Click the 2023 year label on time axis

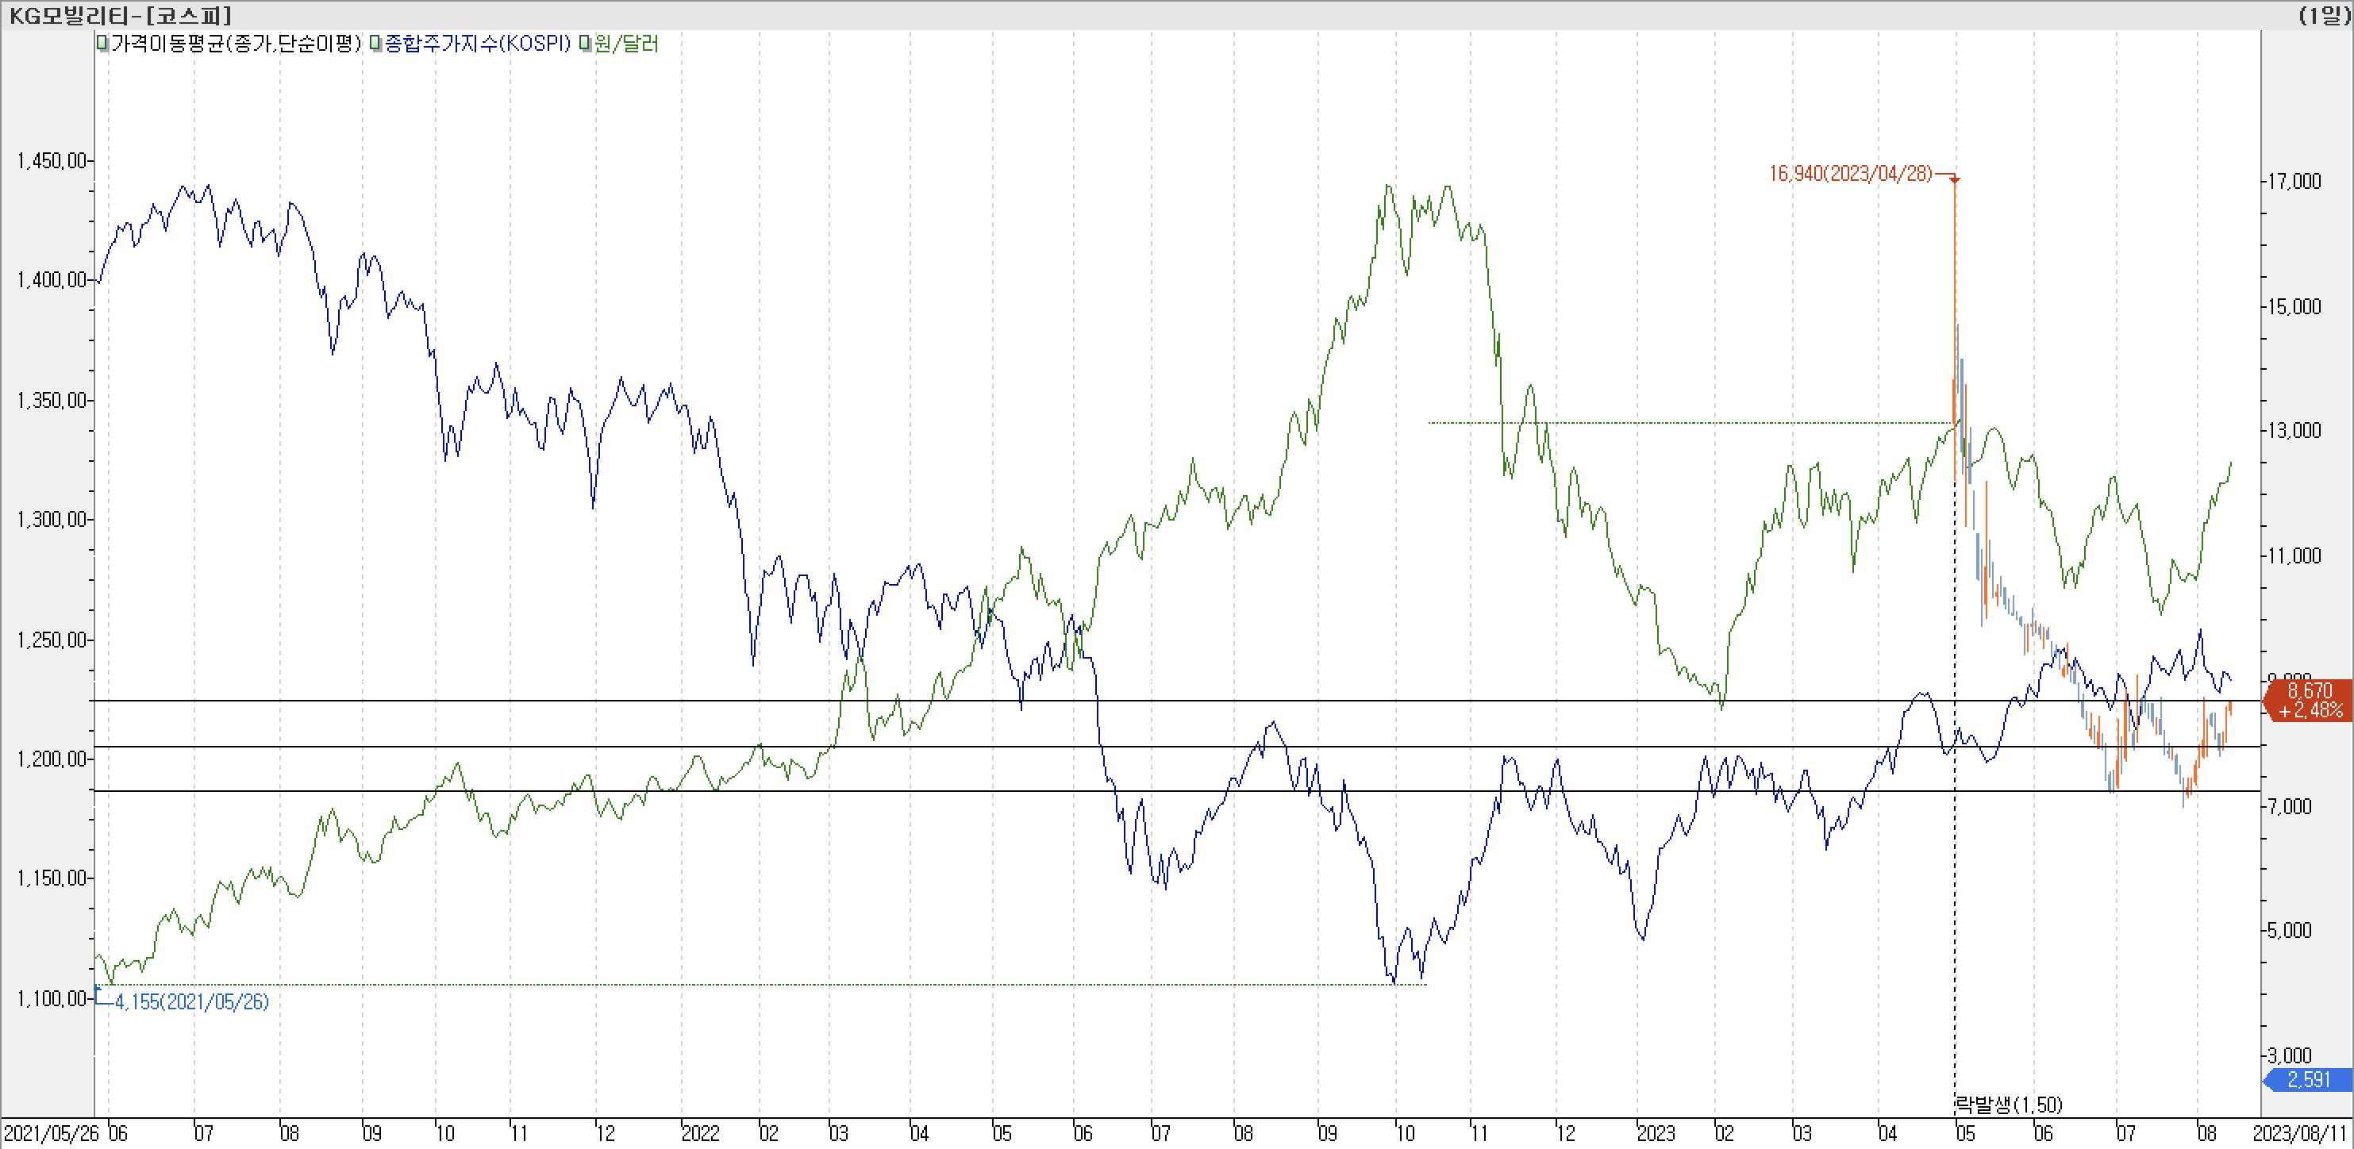tap(1655, 1133)
